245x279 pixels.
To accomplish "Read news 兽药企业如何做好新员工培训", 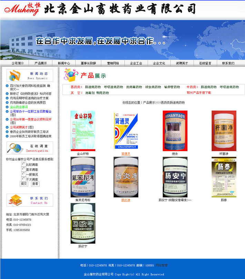I will [29, 132].
